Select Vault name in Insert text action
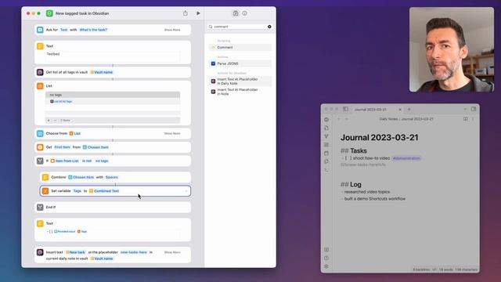 [x=102, y=258]
